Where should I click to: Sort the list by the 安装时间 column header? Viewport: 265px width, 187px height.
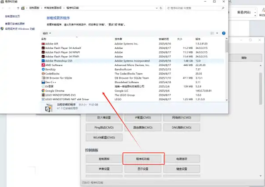pyautogui.click(x=164, y=39)
